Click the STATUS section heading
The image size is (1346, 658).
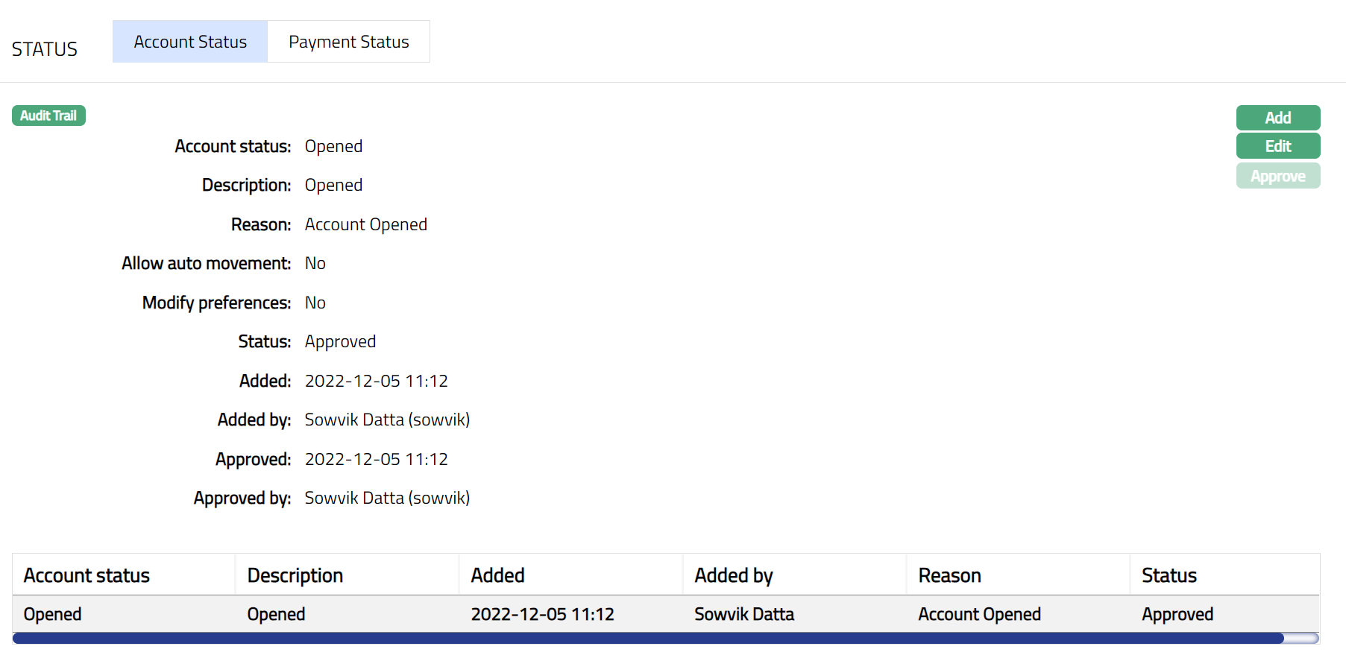[x=45, y=49]
